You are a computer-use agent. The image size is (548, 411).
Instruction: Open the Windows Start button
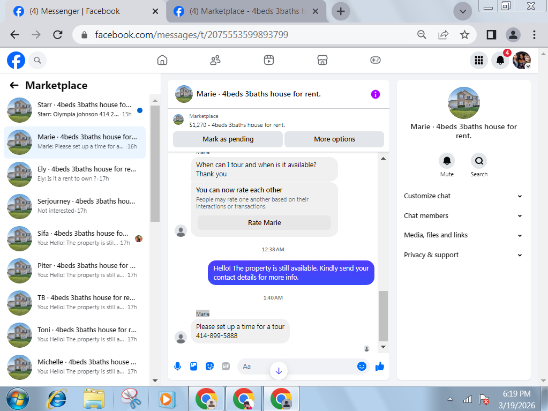click(x=18, y=399)
